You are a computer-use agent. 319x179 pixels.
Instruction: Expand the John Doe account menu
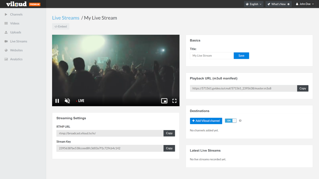(x=304, y=4)
